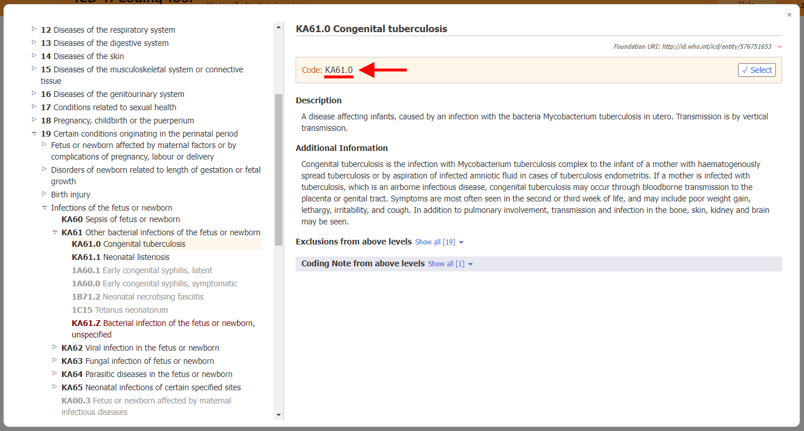Show all 19 exclusions from above levels
Image resolution: width=804 pixels, height=431 pixels.
pyautogui.click(x=434, y=242)
